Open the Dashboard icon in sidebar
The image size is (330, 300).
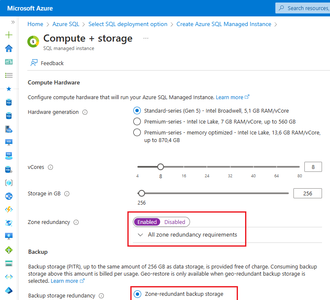coord(9,62)
